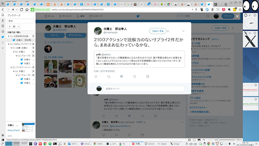Image resolution: width=259 pixels, height=146 pixels.
Task: Create a new bookmark folder
Action: [14, 26]
